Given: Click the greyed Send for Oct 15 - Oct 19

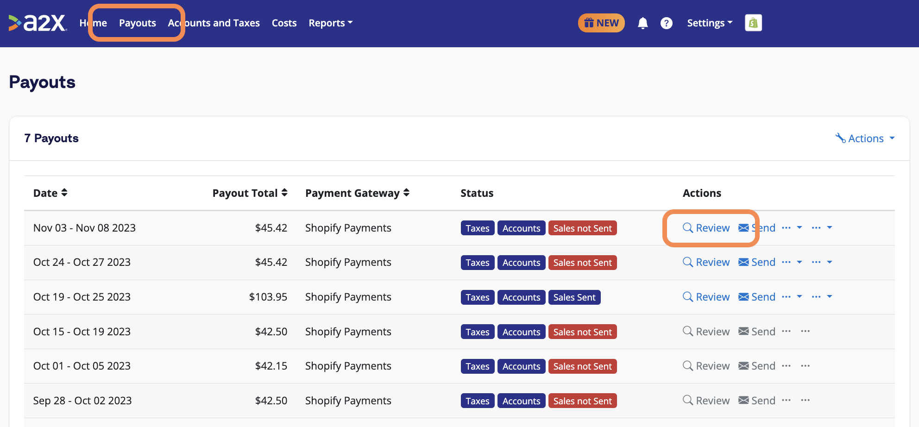Looking at the screenshot, I should point(757,332).
